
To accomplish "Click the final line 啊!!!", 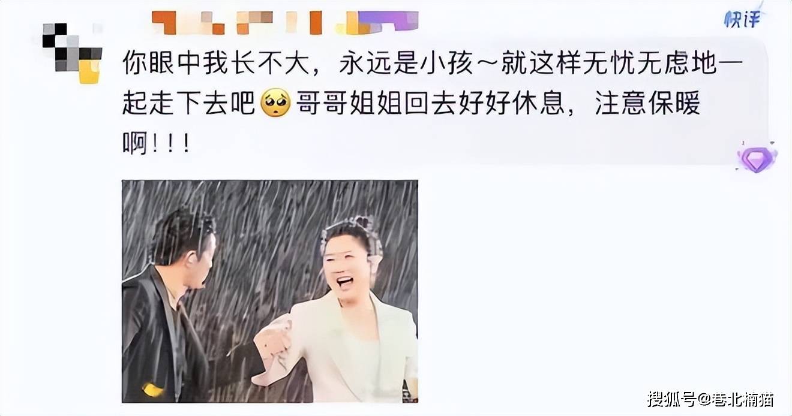I will click(x=157, y=144).
